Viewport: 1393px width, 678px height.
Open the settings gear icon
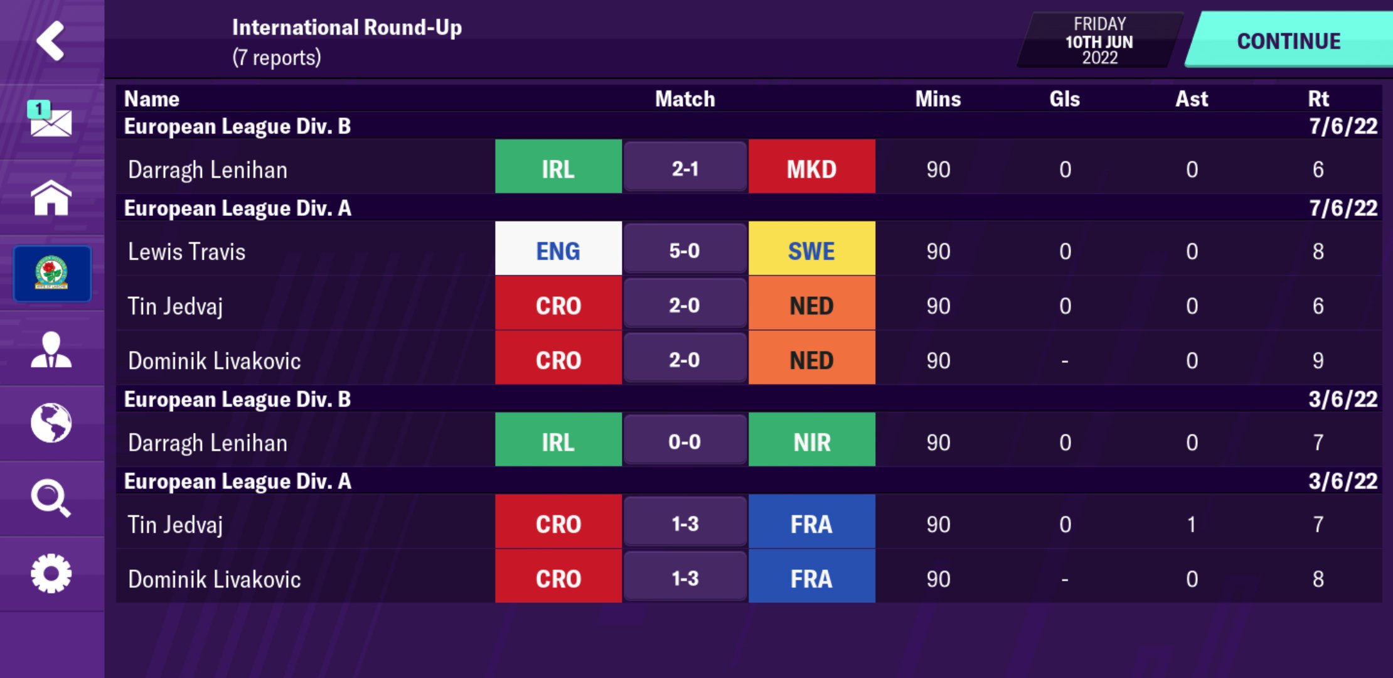[x=51, y=573]
